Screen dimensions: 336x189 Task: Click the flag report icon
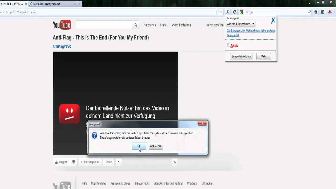pos(118,162)
